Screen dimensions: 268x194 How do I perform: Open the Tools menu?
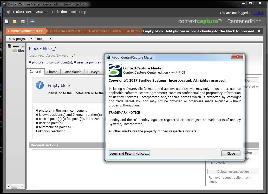click(x=73, y=12)
